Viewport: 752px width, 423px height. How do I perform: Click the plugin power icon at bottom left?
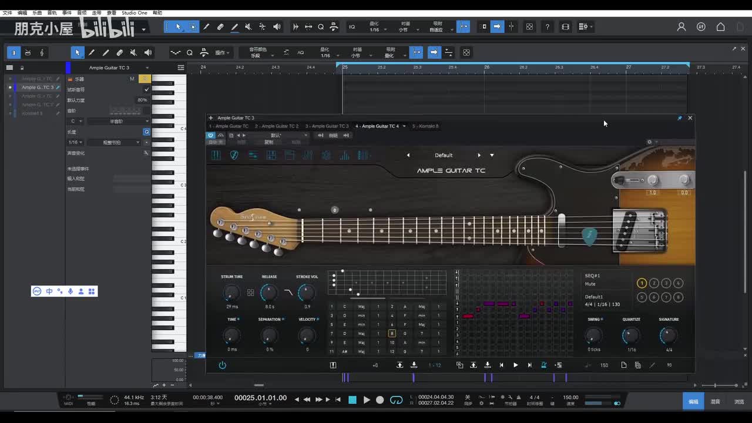click(x=222, y=365)
